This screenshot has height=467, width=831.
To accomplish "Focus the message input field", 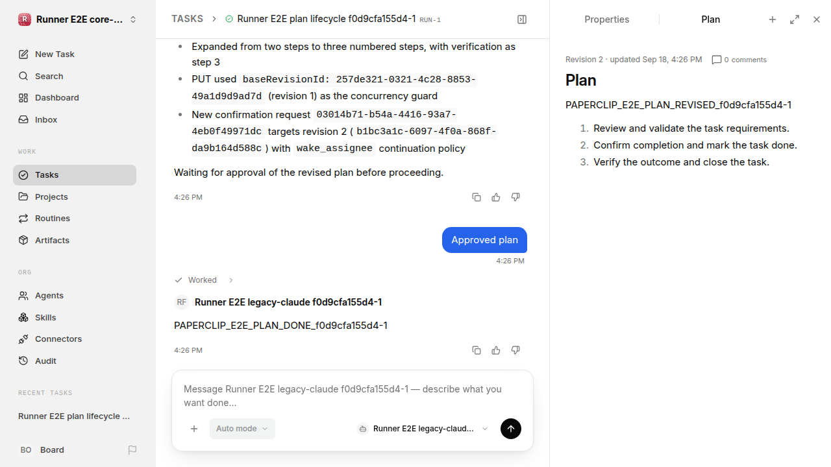I will click(x=352, y=396).
